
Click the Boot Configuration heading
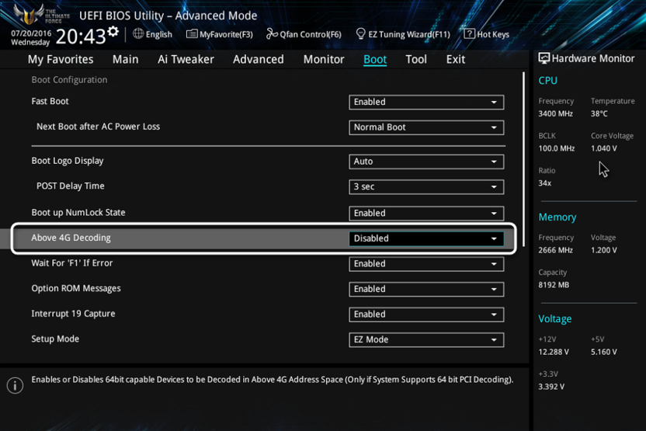tap(69, 80)
